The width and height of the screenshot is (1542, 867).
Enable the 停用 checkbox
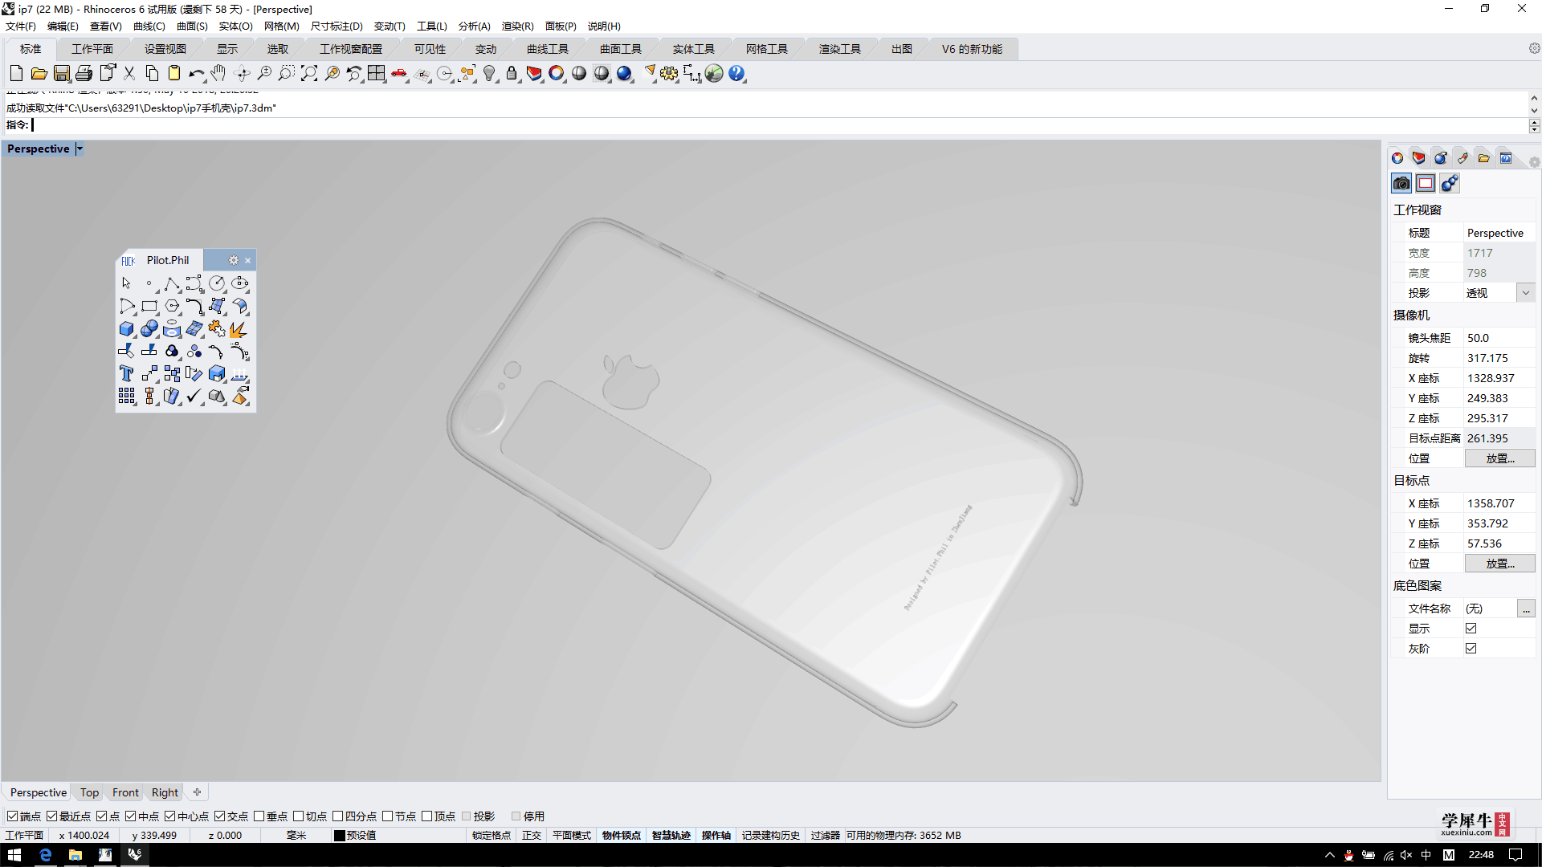point(516,816)
